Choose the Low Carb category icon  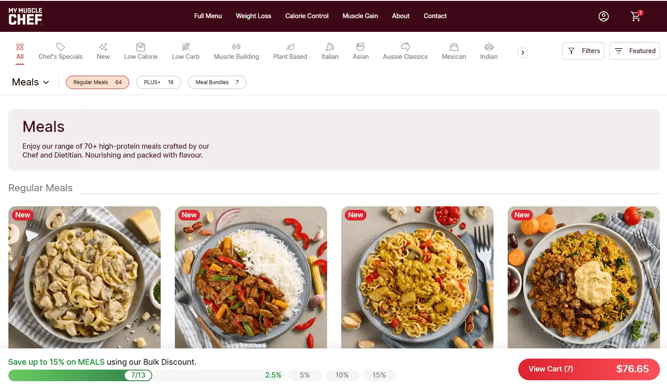185,47
